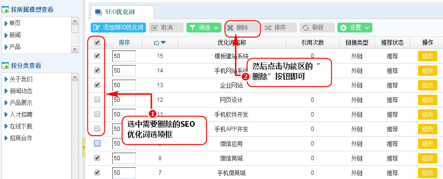Check the checkbox for 网页设计 row
This screenshot has height=179, width=443.
pyautogui.click(x=97, y=99)
